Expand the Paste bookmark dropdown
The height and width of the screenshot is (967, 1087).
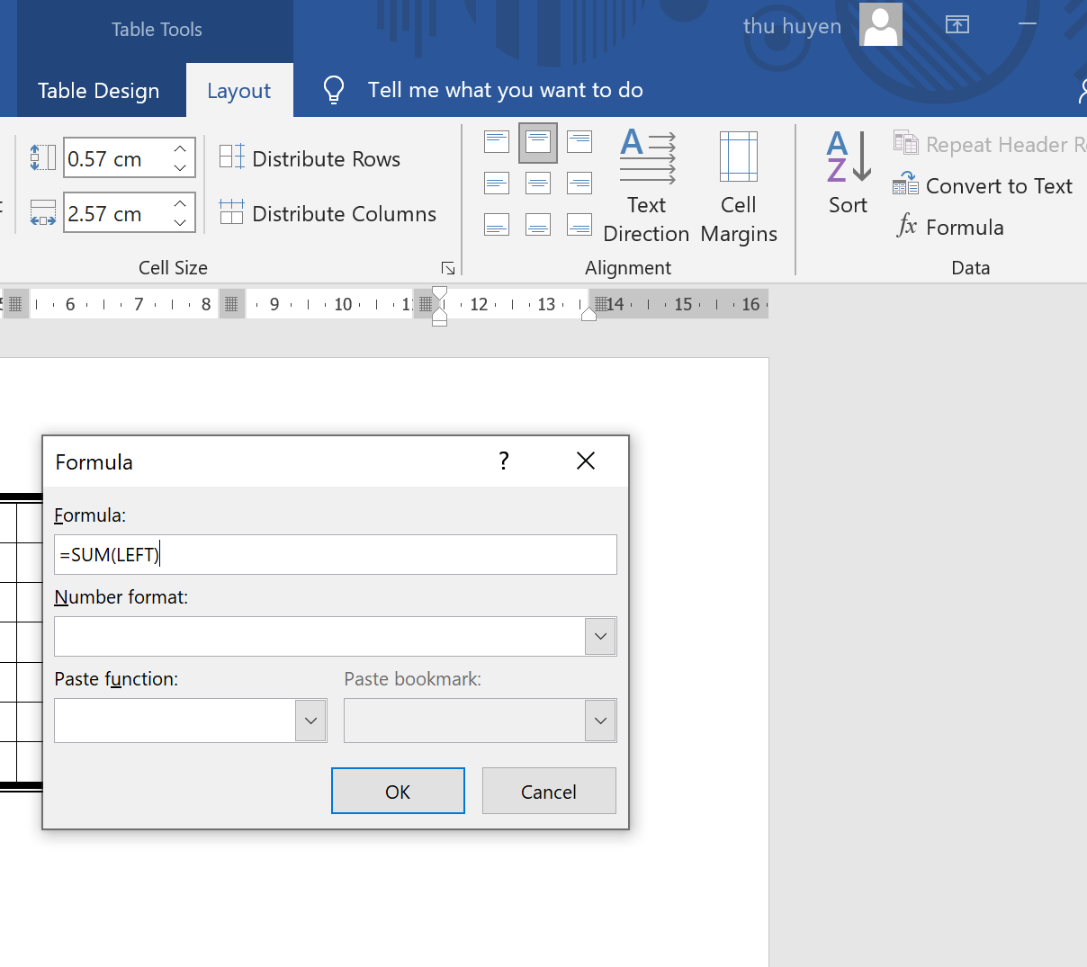coord(600,721)
